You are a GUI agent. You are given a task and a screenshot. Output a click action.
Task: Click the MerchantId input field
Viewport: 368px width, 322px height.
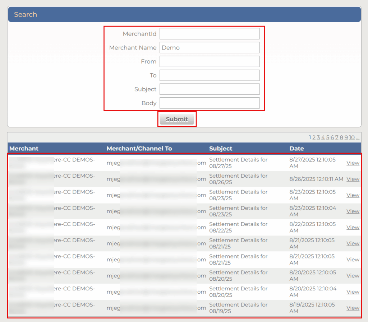(x=210, y=34)
